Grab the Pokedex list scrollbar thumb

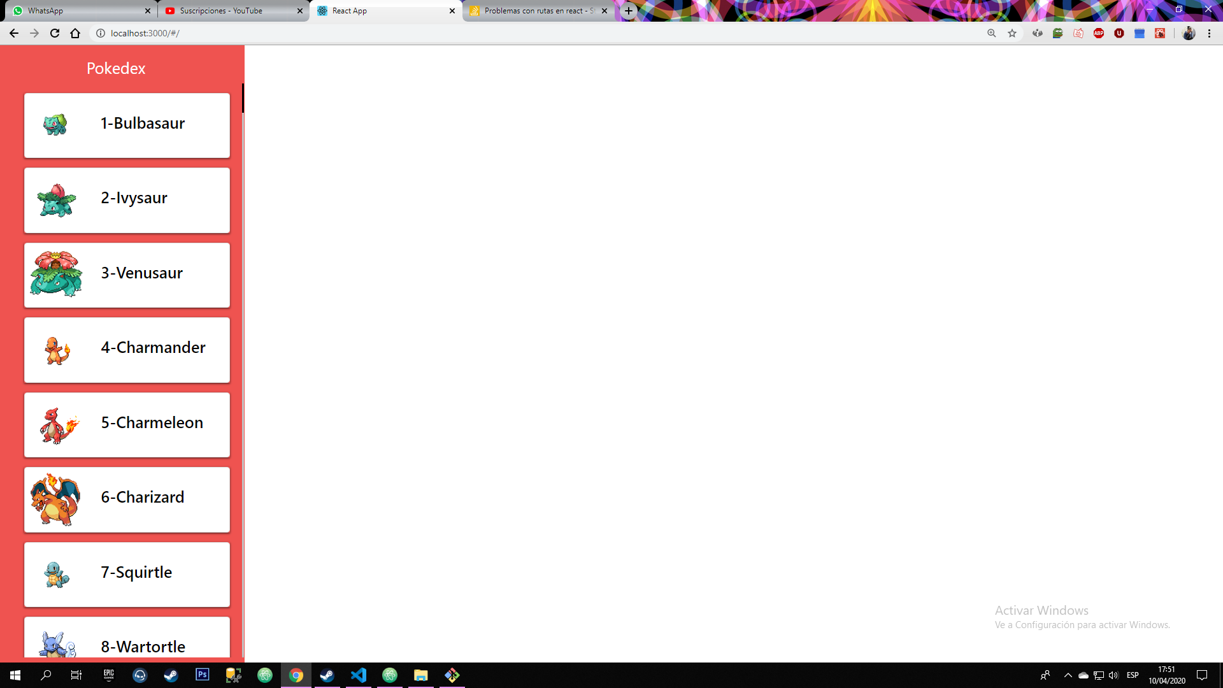243,98
